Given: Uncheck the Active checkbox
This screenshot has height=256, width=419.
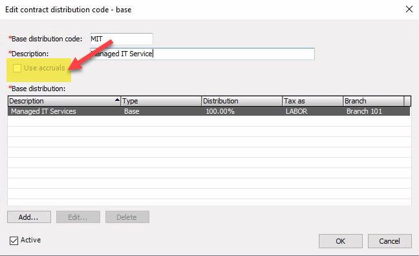Looking at the screenshot, I should [x=14, y=240].
